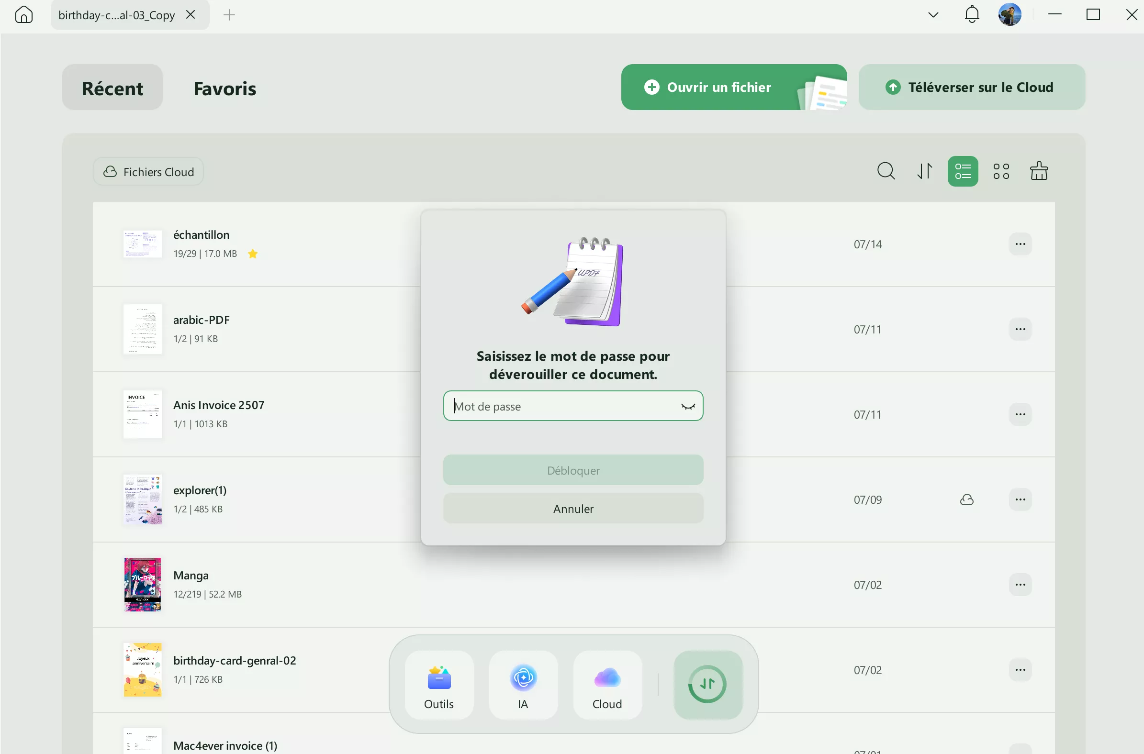Click Téléverser sur le Cloud button
This screenshot has height=754, width=1144.
tap(971, 88)
